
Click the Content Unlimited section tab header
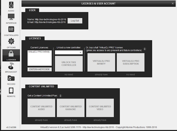(41, 86)
